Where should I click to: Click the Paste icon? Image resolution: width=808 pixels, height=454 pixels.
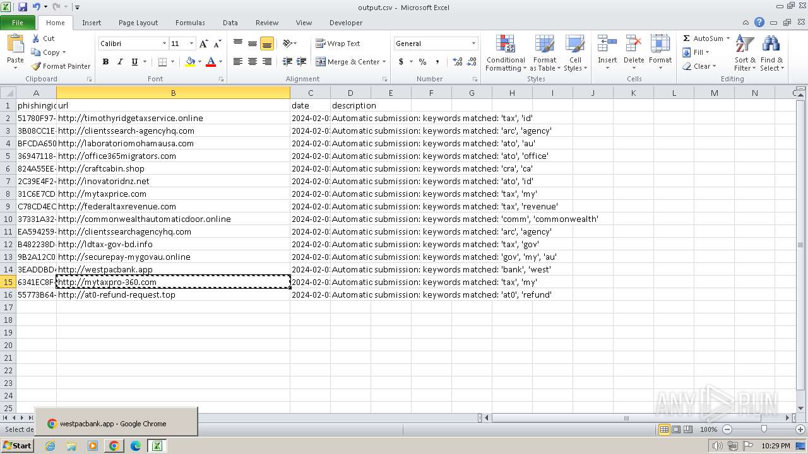tap(15, 44)
